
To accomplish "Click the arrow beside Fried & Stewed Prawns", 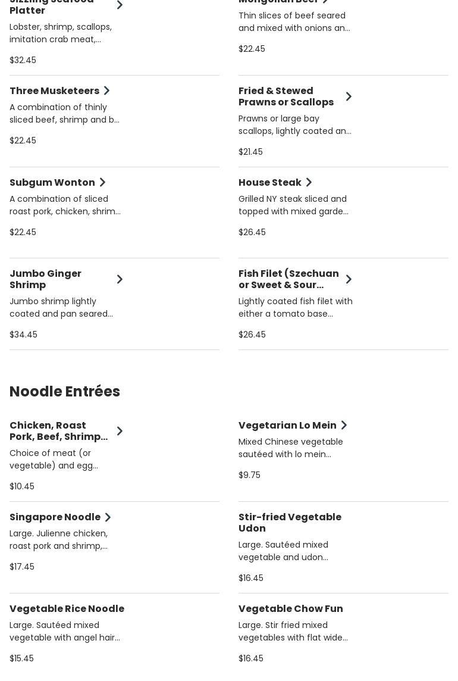I will [x=349, y=96].
